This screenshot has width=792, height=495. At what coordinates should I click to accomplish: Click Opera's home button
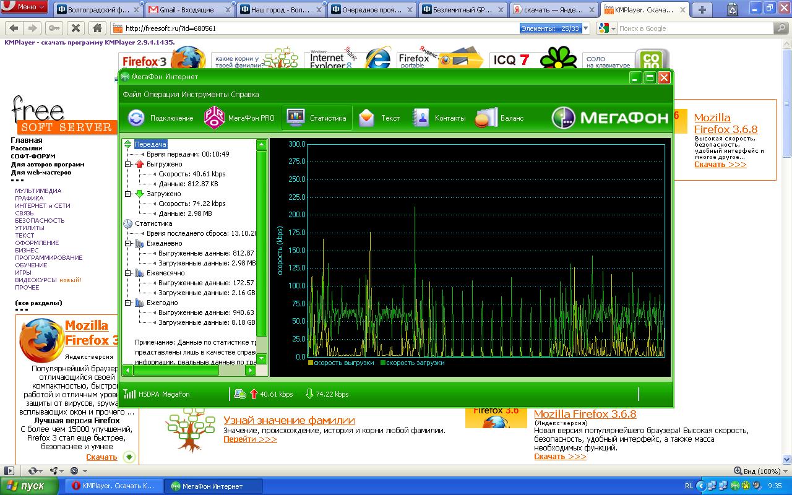(97, 28)
